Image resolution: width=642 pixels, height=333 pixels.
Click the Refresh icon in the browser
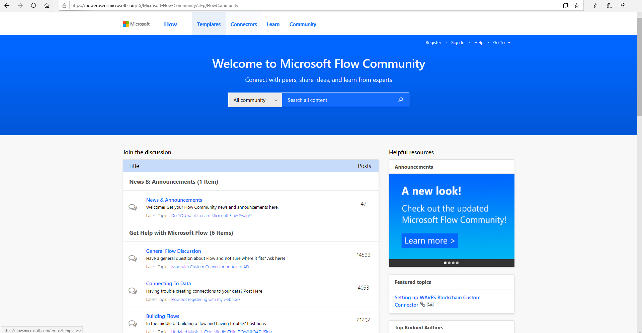click(x=33, y=5)
